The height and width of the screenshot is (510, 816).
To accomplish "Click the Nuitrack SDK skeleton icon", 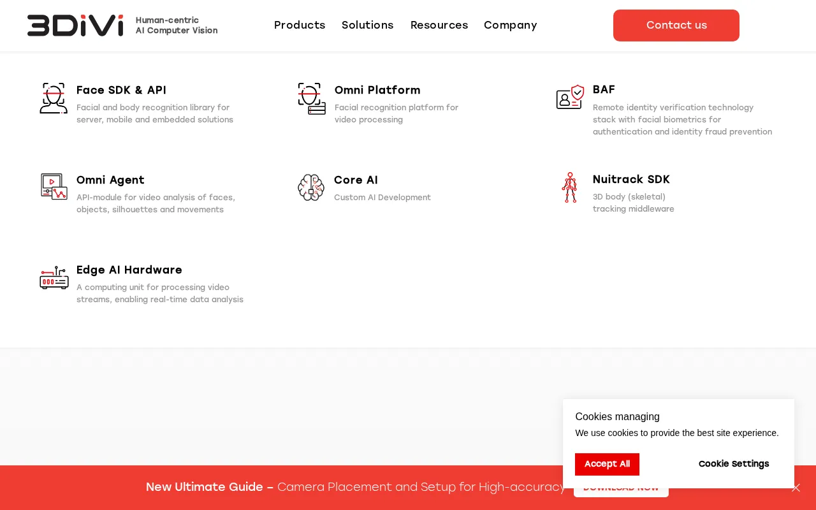I will (569, 187).
